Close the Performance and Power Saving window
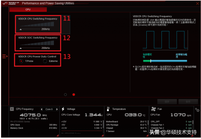The width and height of the screenshot is (201, 139). pyautogui.click(x=198, y=3)
